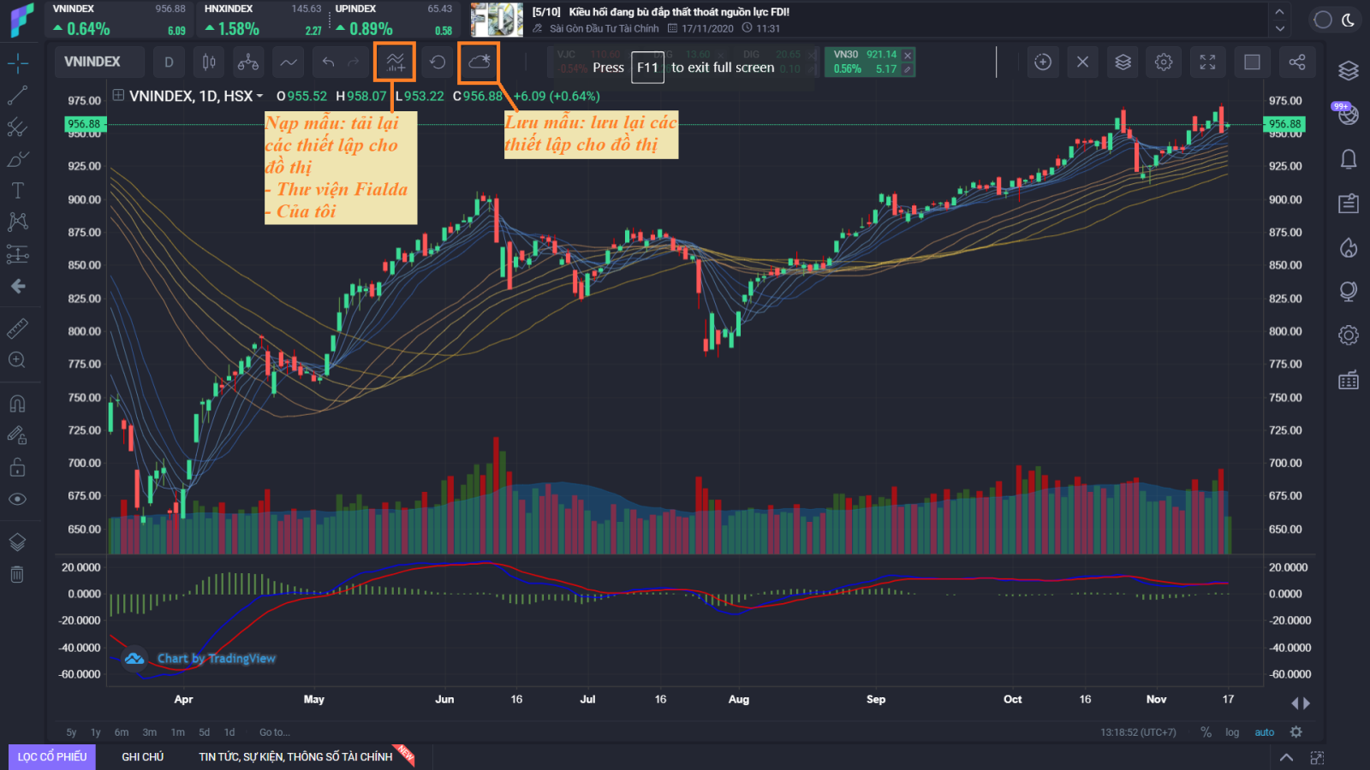Viewport: 1370px width, 770px height.
Task: Click the Go to... date button
Action: pyautogui.click(x=274, y=732)
